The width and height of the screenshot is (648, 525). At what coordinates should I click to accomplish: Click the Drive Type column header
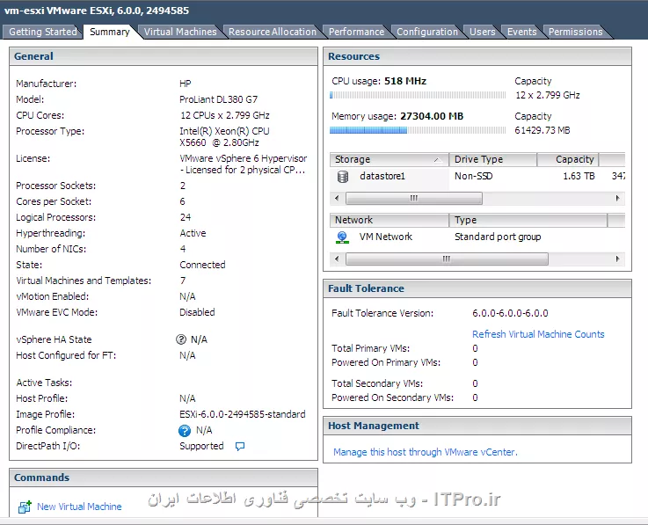coord(492,160)
